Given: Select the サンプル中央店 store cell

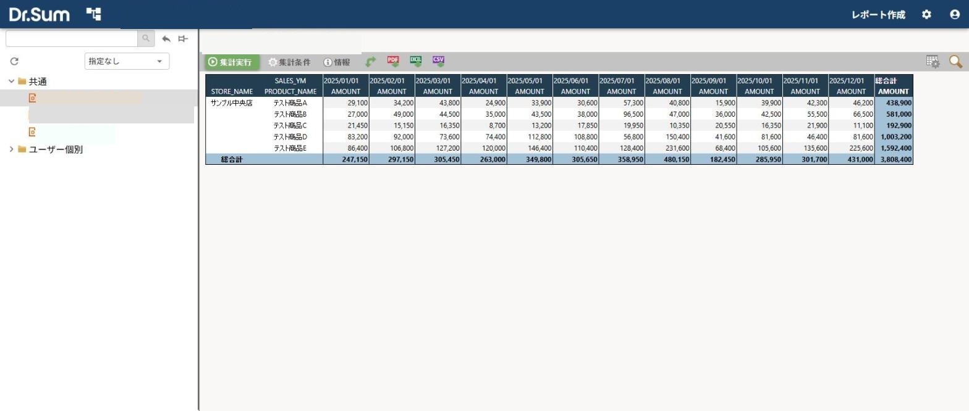Looking at the screenshot, I should coord(232,103).
